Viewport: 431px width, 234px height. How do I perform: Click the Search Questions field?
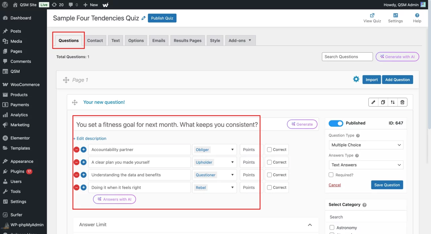[x=347, y=57]
